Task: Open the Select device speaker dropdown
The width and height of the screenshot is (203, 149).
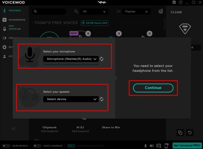Action: coord(71,99)
